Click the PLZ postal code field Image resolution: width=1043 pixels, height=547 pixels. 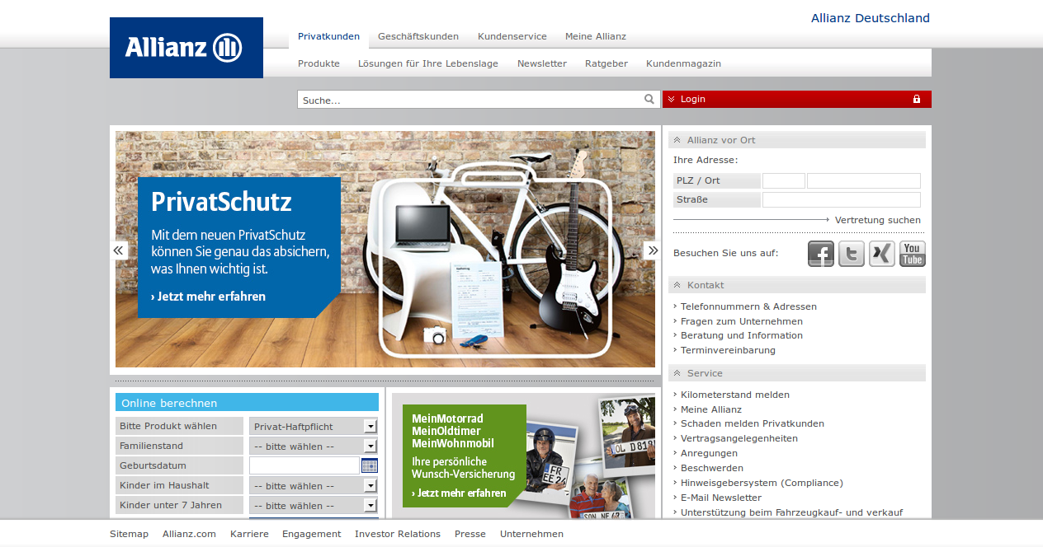point(784,180)
